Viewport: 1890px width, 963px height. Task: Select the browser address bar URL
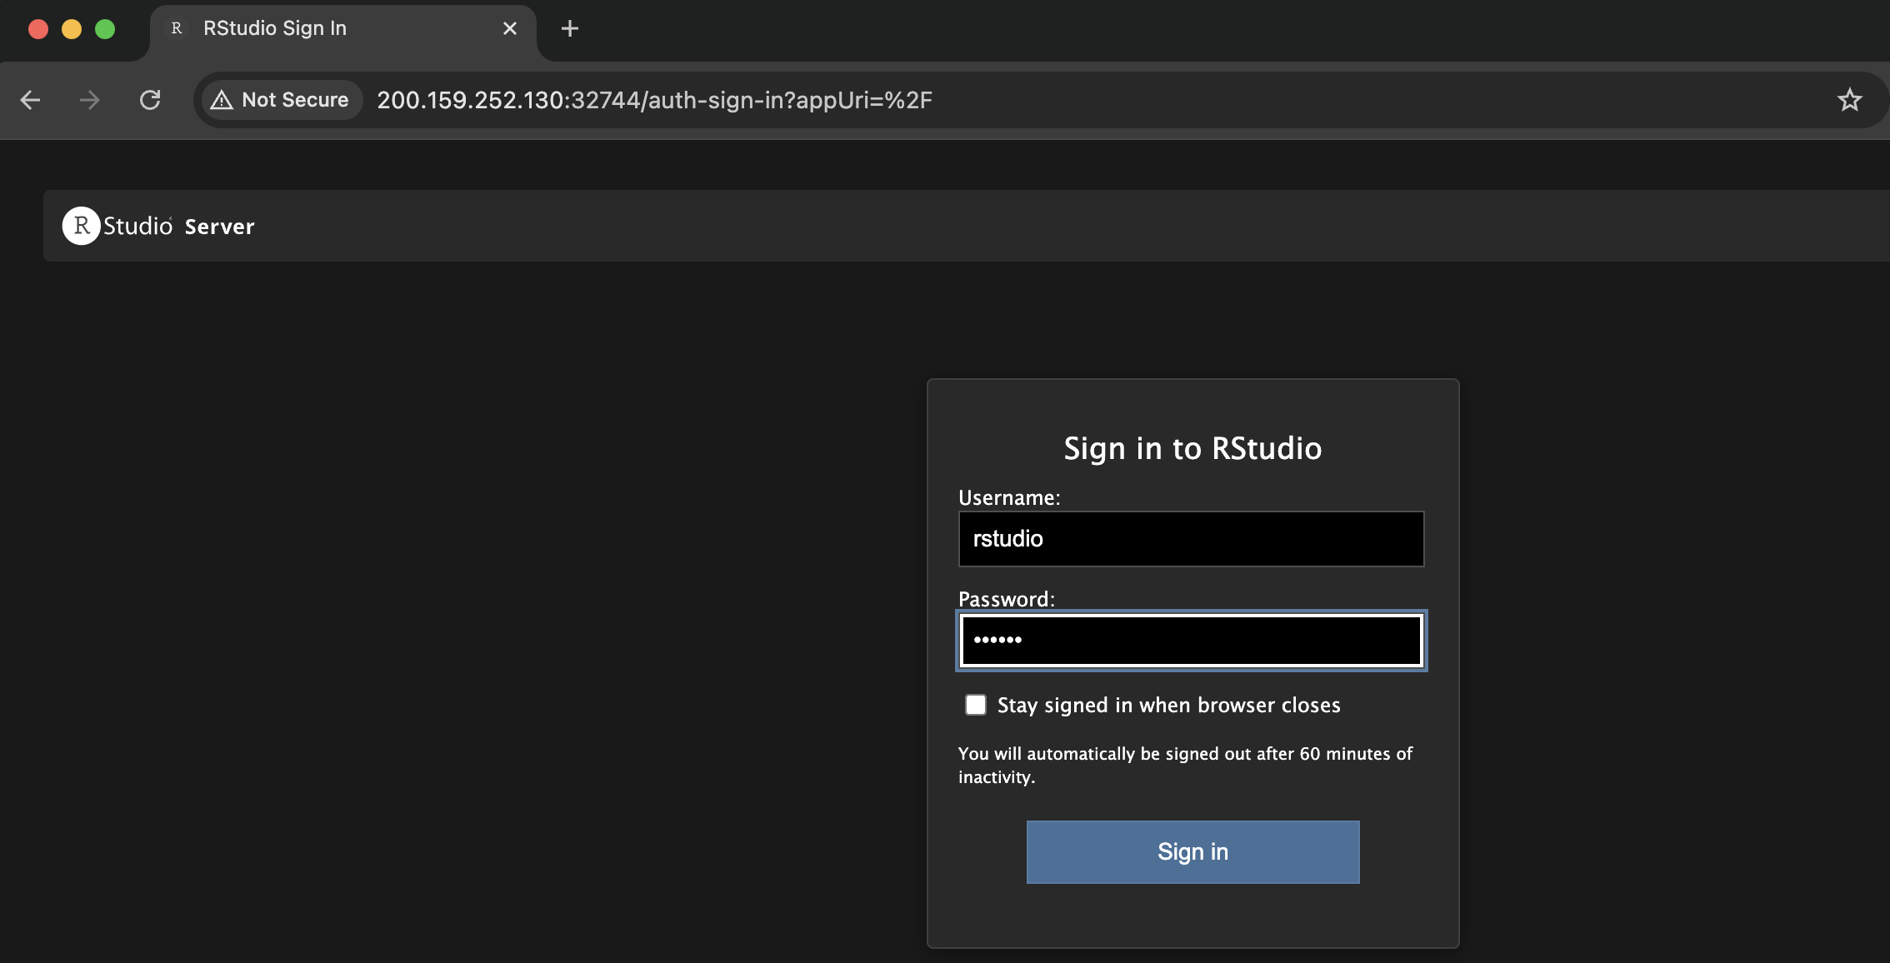click(654, 100)
